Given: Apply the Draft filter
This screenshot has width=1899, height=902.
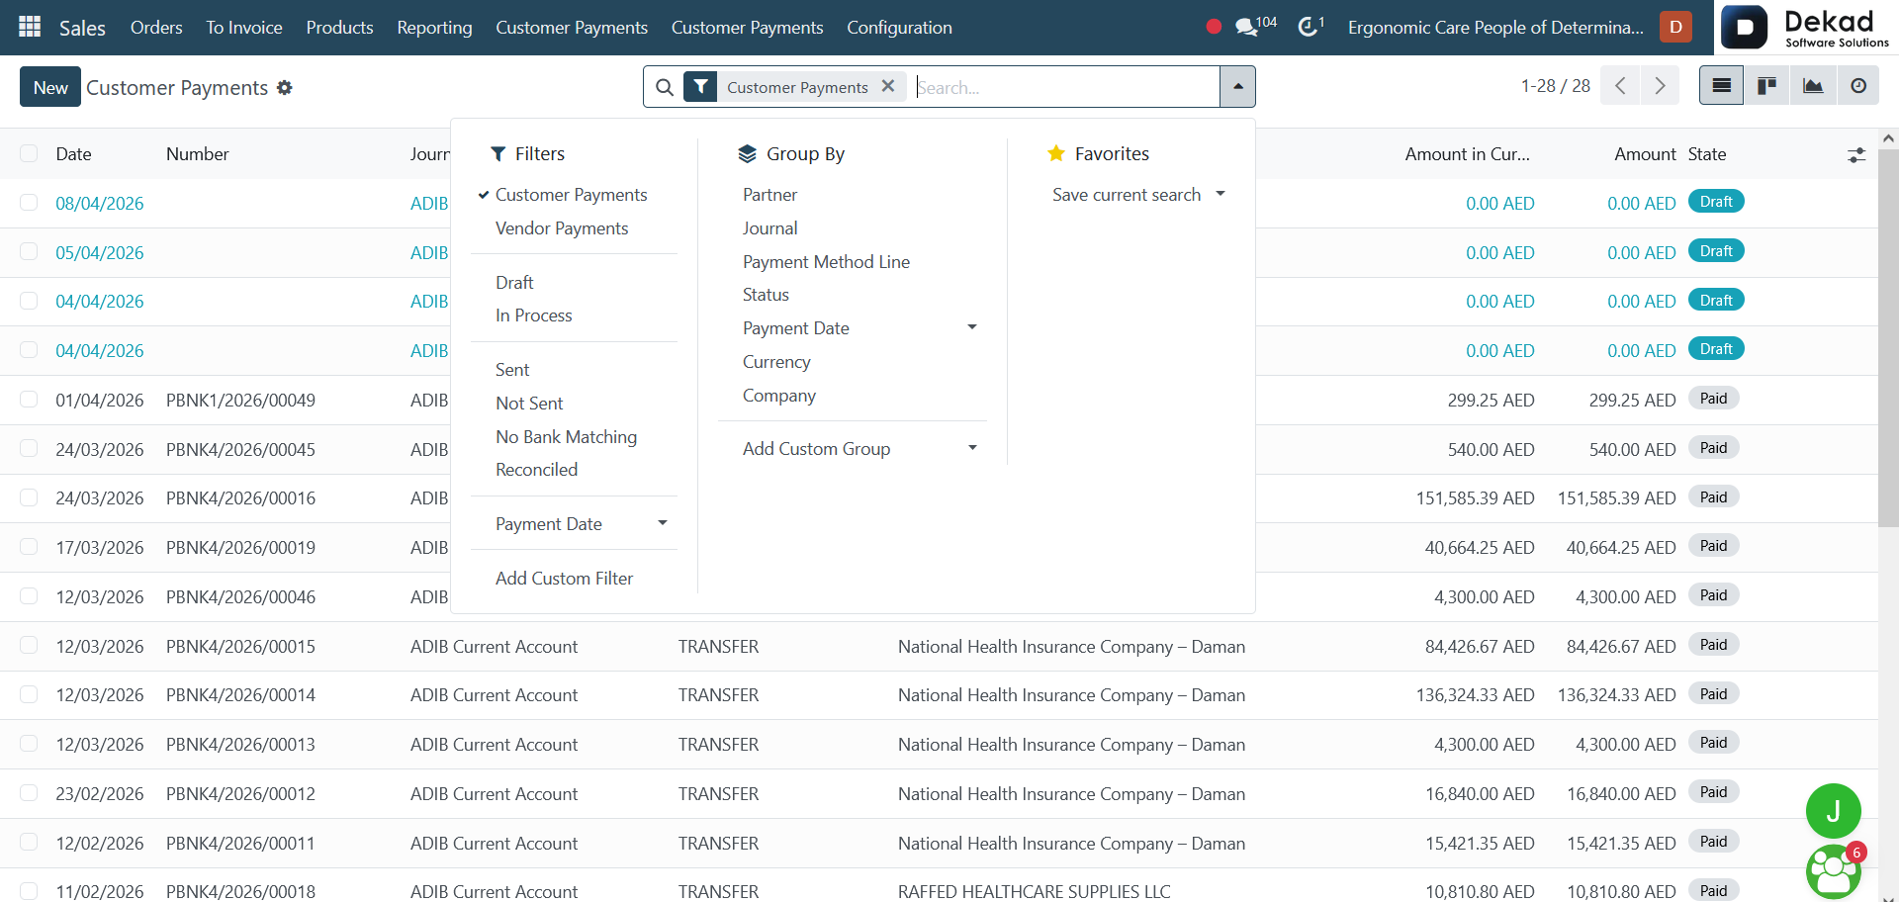Looking at the screenshot, I should click(514, 282).
